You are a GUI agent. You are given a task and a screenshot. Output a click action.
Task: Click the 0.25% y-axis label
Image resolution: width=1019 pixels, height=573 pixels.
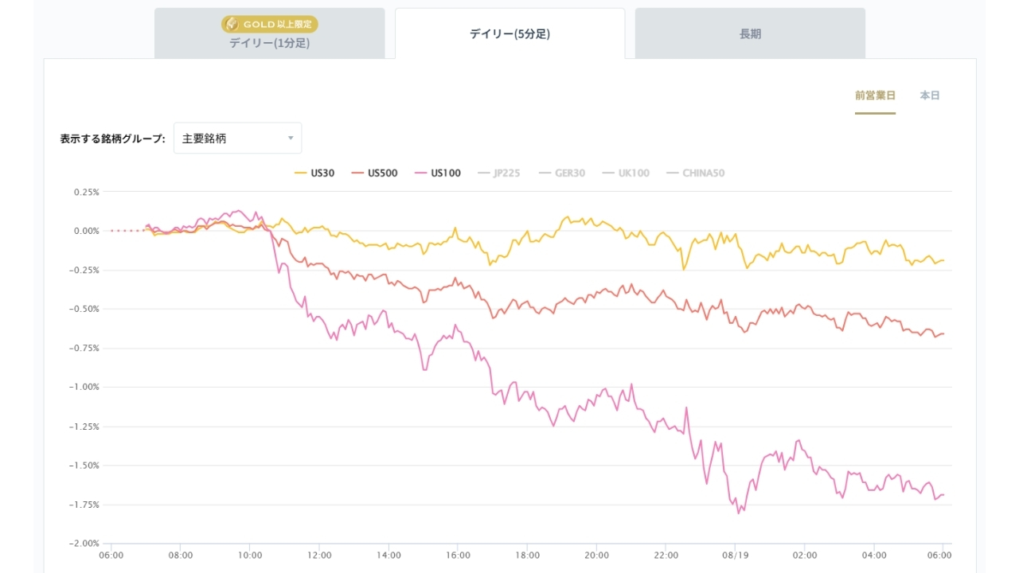point(86,192)
